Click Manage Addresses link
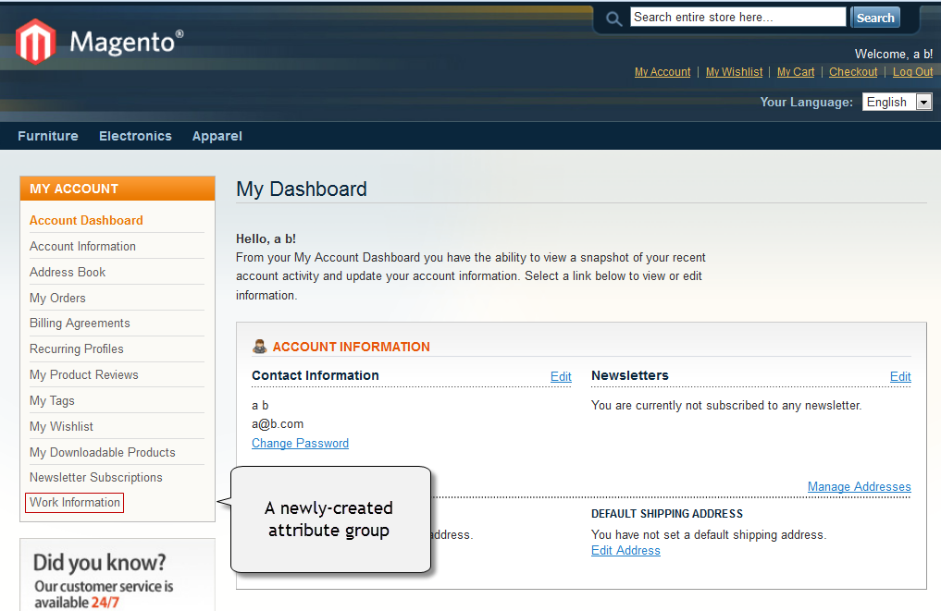This screenshot has width=941, height=611. click(859, 487)
